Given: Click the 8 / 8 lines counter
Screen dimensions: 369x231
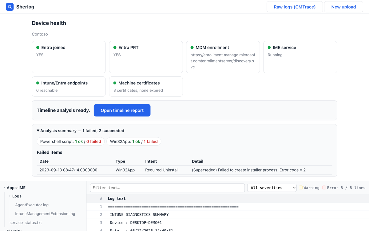Looking at the screenshot, I should pos(353,188).
